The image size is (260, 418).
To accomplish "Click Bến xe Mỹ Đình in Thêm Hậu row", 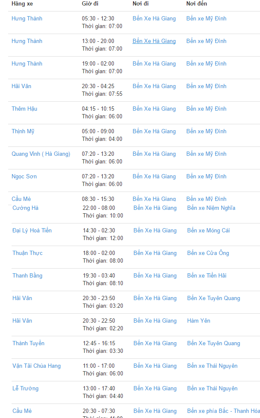I will 206,109.
